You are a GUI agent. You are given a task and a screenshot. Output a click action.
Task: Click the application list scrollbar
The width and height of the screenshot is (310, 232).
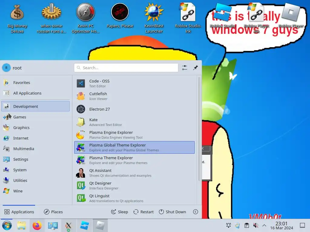[199, 129]
